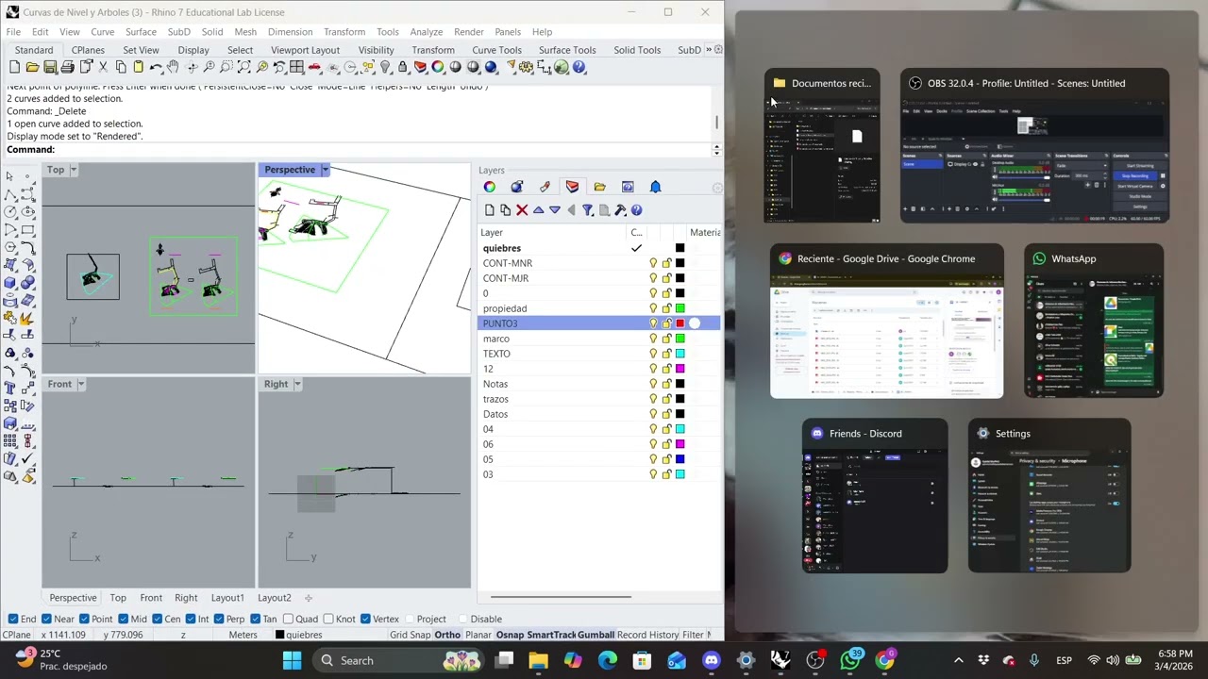
Task: Open the Libraries folder panel tab
Action: (599, 187)
